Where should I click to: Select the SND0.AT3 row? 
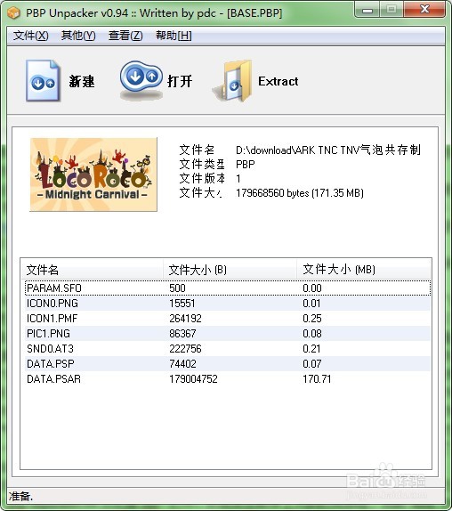coord(228,349)
